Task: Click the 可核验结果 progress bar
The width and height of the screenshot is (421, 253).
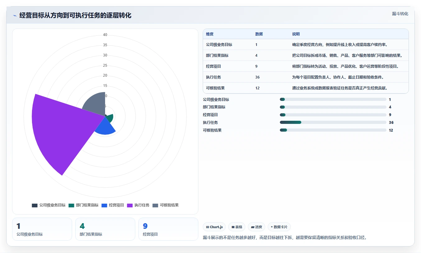Action: 333,130
